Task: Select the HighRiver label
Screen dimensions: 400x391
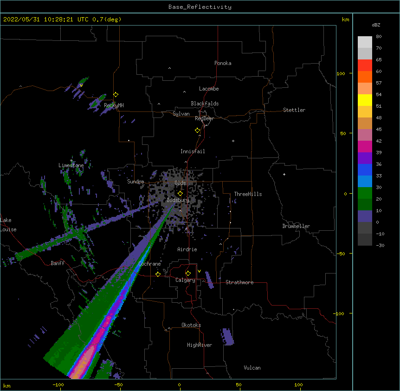Action: (200, 345)
